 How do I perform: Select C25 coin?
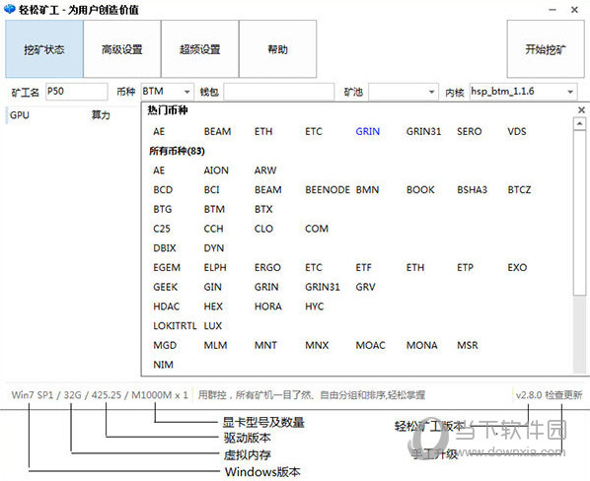pyautogui.click(x=162, y=229)
